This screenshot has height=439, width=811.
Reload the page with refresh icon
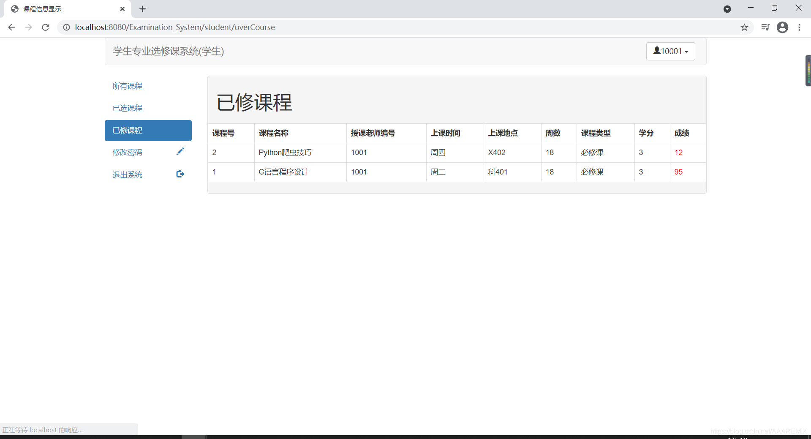point(46,27)
